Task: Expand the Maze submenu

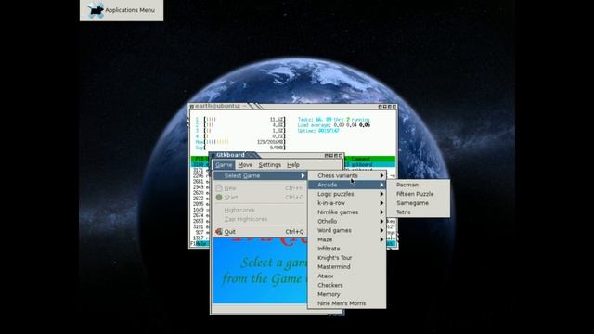Action: [347, 239]
